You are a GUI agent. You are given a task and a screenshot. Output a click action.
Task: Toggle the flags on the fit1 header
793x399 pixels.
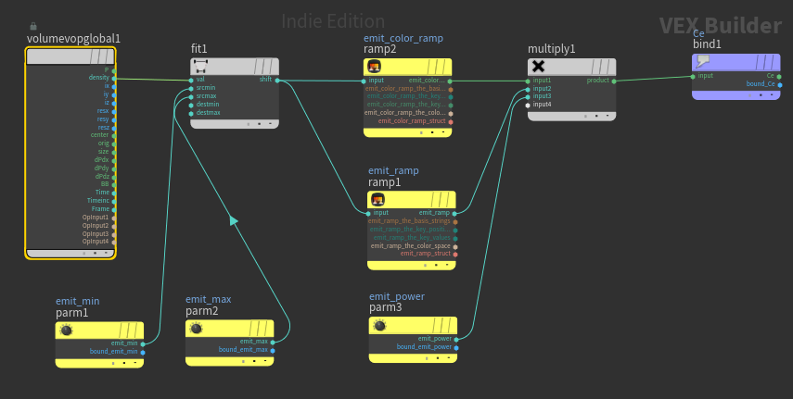[265, 66]
